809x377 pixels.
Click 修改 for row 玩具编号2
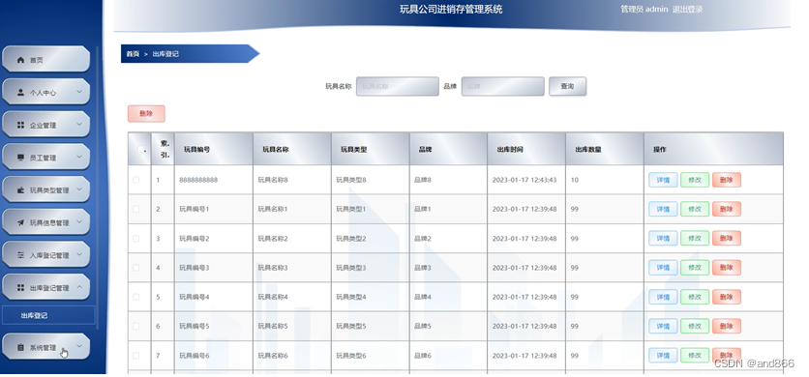[695, 238]
